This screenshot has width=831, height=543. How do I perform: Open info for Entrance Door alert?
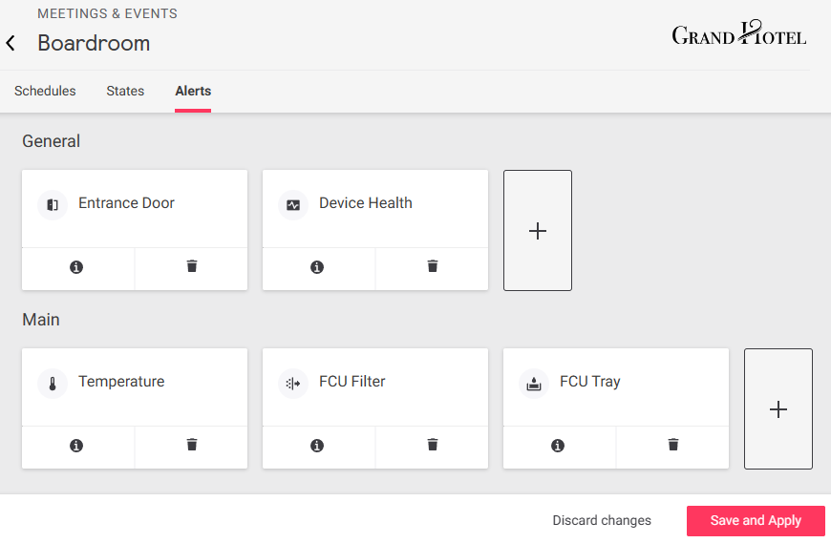tap(76, 267)
